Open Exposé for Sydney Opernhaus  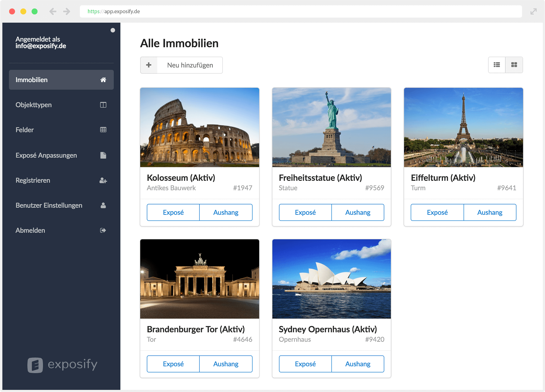(x=305, y=364)
